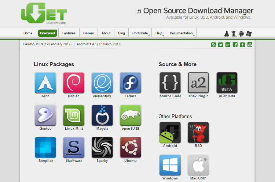Click the Arch label link
Screen dimensions: 275x182
(x=45, y=96)
